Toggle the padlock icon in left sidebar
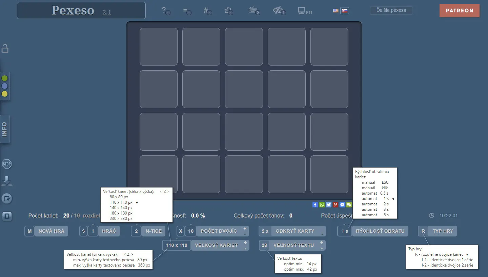Viewport: 488px width, 277px height. tap(5, 48)
